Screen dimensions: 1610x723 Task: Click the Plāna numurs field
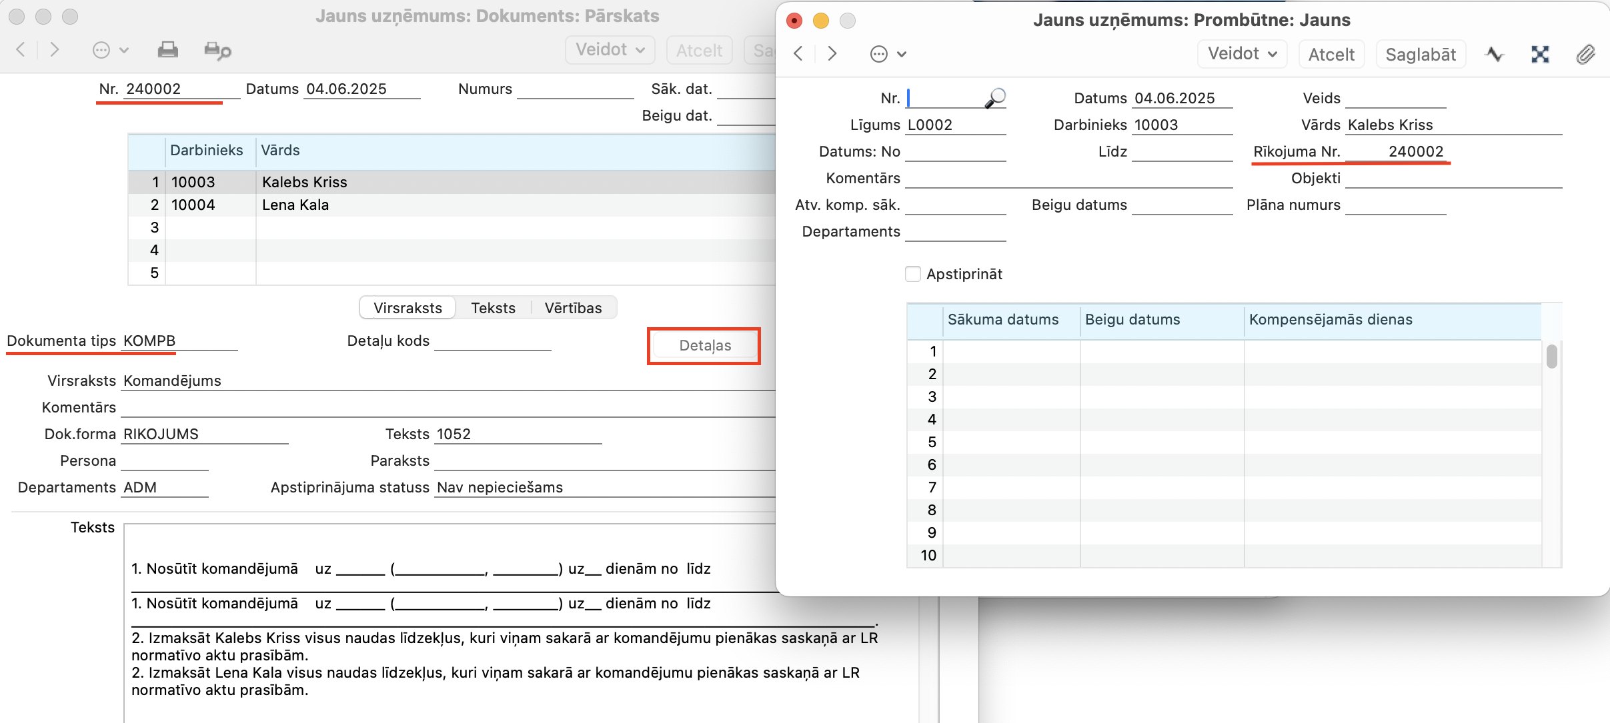coord(1396,205)
